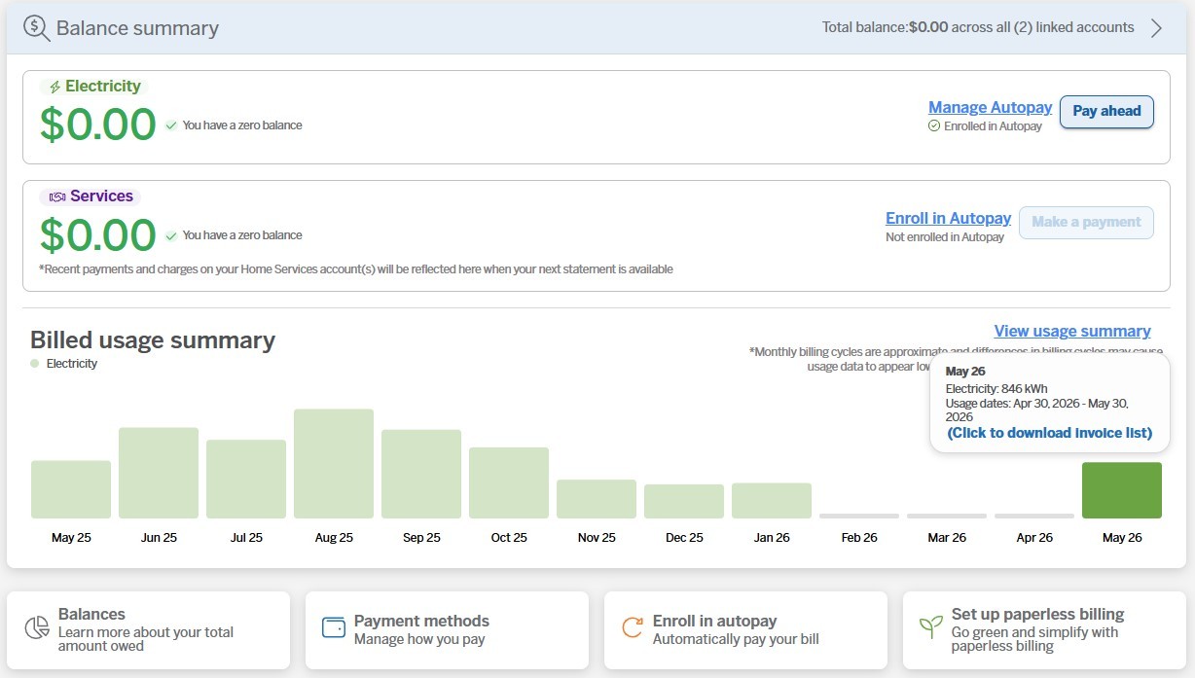Click the Balance summary magnifier dollar icon
Viewport: 1195px width, 678px height.
pos(36,27)
